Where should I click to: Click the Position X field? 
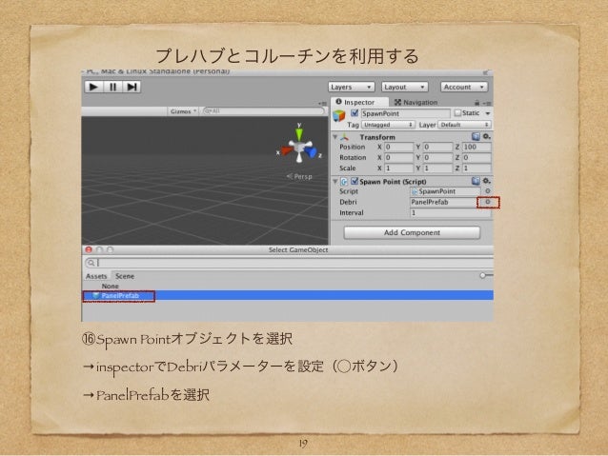click(x=398, y=148)
